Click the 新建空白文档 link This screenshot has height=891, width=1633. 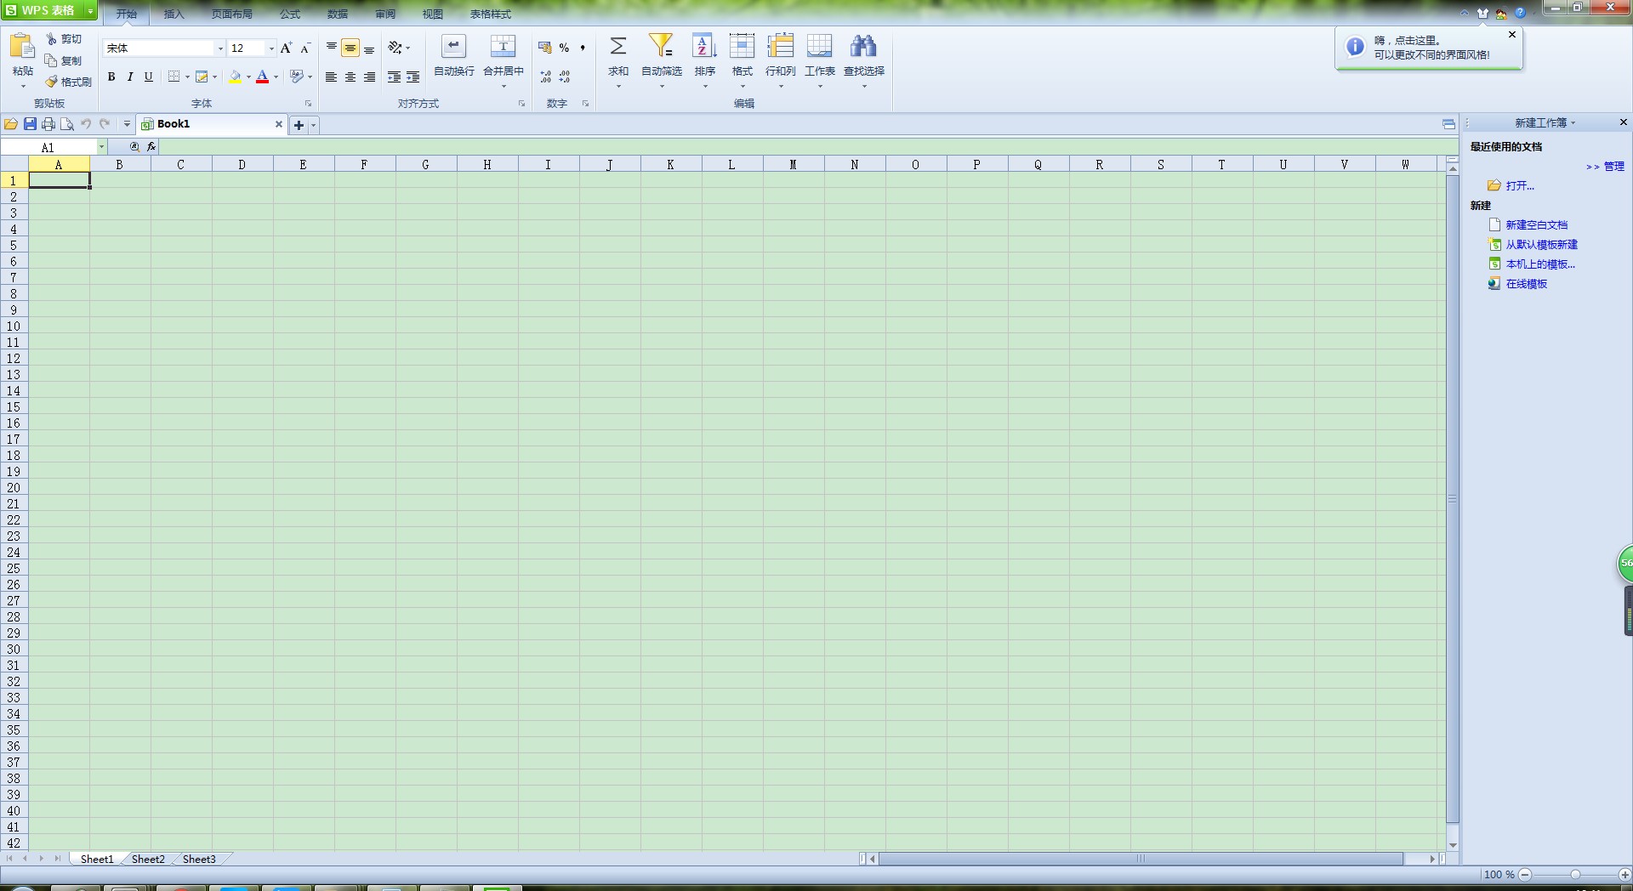pyautogui.click(x=1536, y=225)
